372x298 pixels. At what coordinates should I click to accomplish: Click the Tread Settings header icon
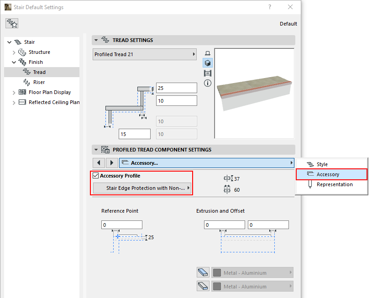tap(105, 40)
